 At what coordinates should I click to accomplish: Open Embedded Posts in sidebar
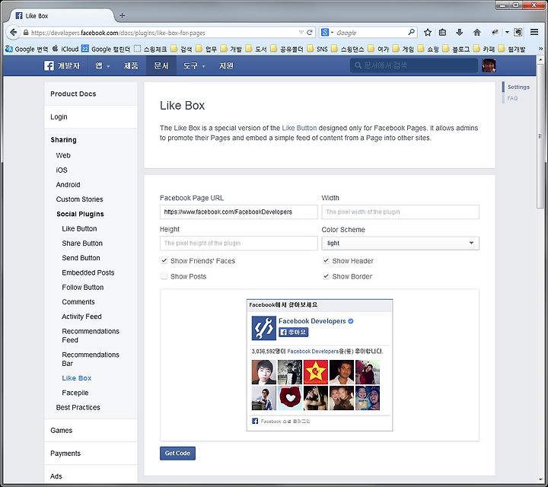[x=88, y=272]
